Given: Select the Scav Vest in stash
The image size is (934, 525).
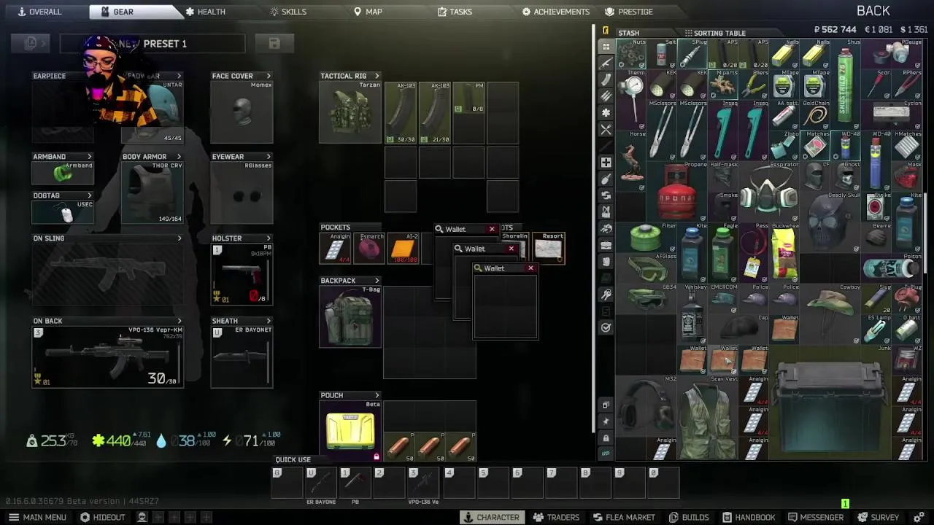Looking at the screenshot, I should 708,419.
